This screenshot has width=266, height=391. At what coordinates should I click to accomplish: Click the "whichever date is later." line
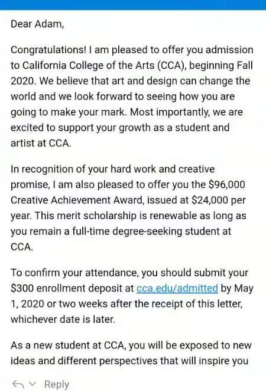(63, 319)
